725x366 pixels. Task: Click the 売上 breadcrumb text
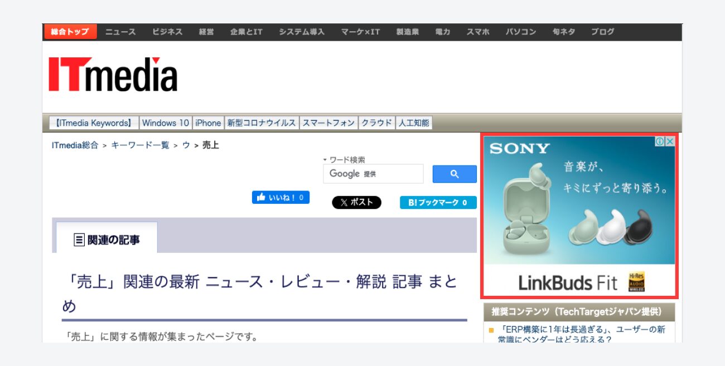click(211, 145)
